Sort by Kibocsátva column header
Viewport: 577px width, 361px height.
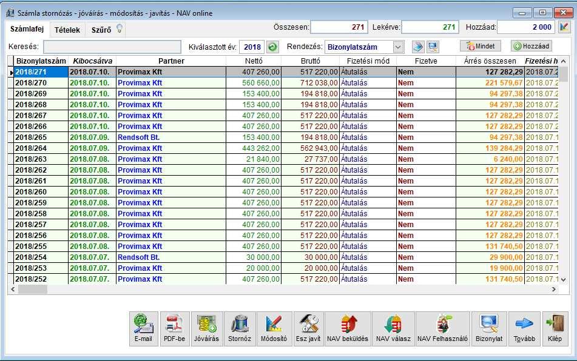(x=92, y=61)
